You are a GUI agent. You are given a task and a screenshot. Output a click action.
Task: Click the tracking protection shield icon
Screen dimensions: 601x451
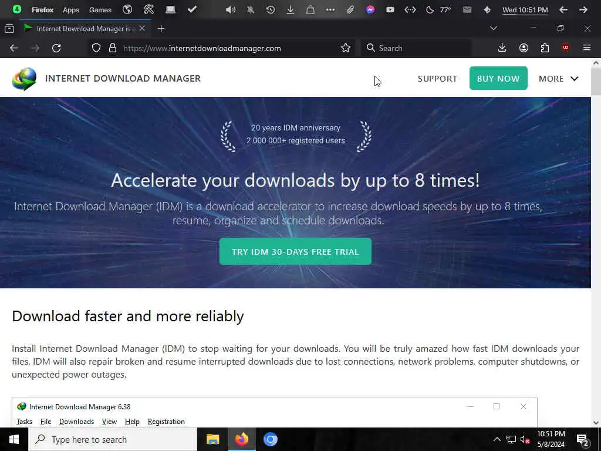click(x=96, y=48)
